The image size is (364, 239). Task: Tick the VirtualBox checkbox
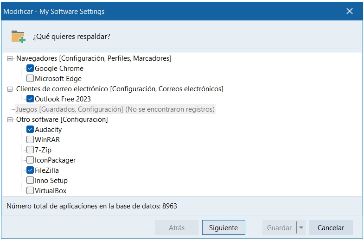tap(30, 191)
